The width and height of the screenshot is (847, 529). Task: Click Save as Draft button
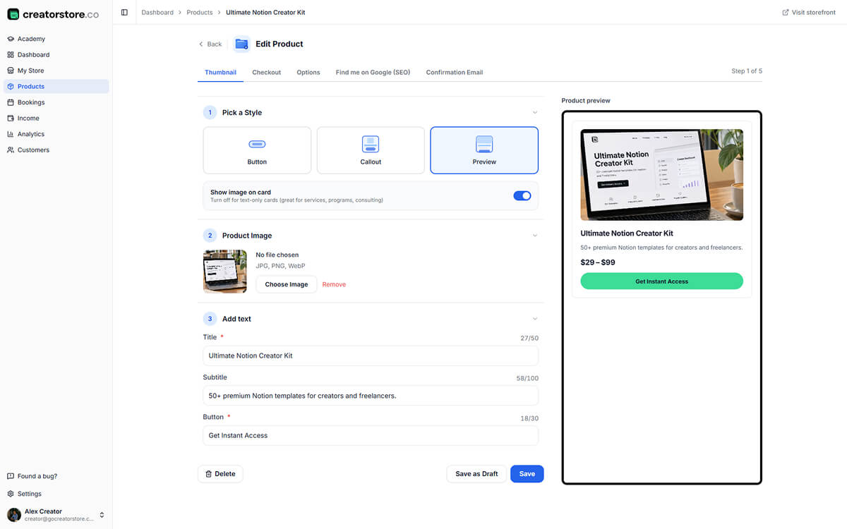coord(476,474)
